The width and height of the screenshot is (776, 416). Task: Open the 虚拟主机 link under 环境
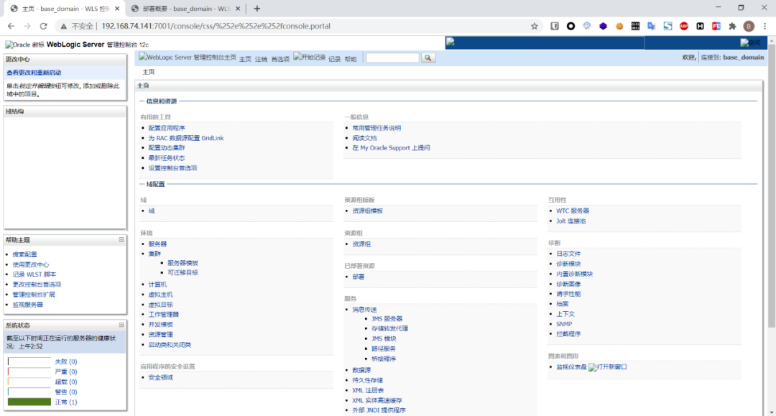click(x=160, y=295)
